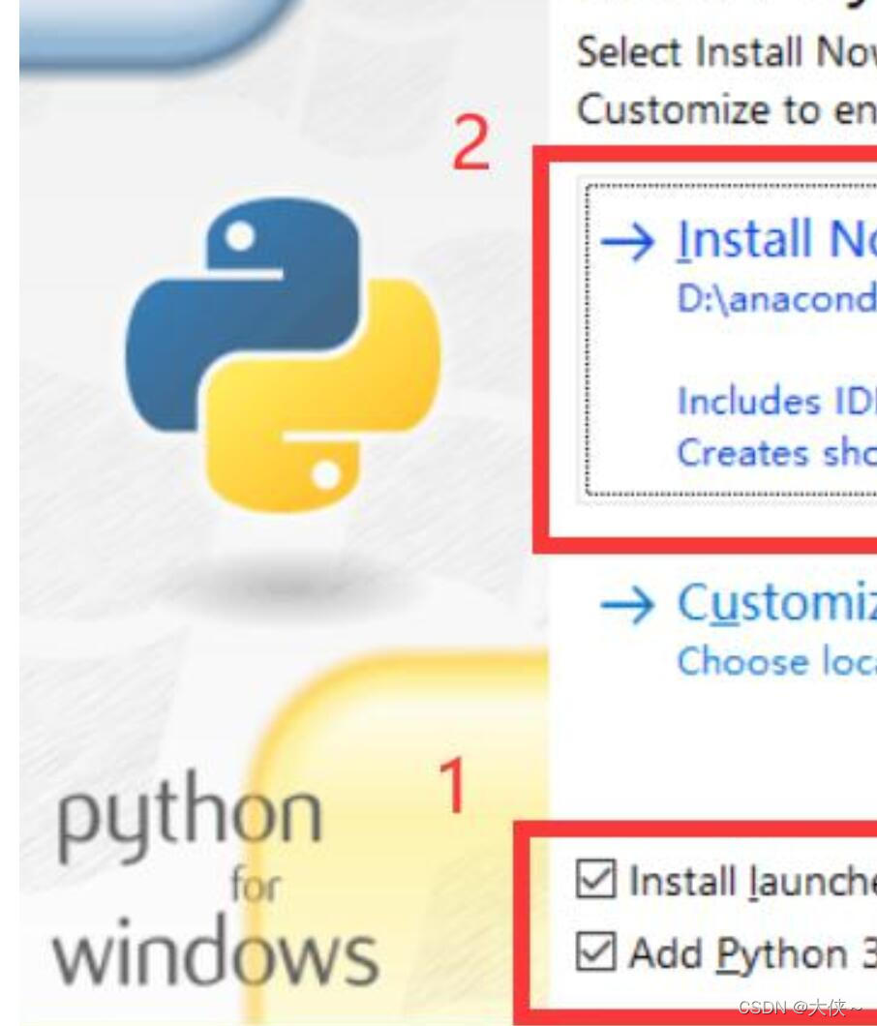Click the 'Includes IDLE' description line

[x=777, y=401]
